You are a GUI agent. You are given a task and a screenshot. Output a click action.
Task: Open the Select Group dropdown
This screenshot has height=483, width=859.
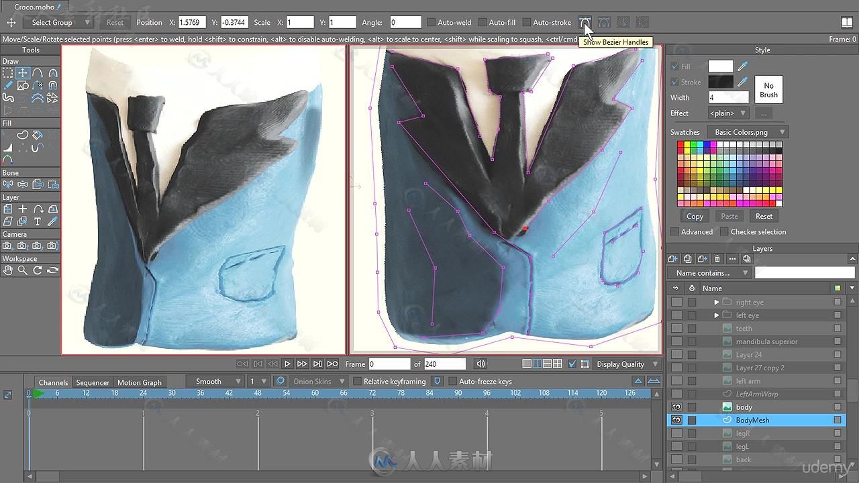click(60, 23)
